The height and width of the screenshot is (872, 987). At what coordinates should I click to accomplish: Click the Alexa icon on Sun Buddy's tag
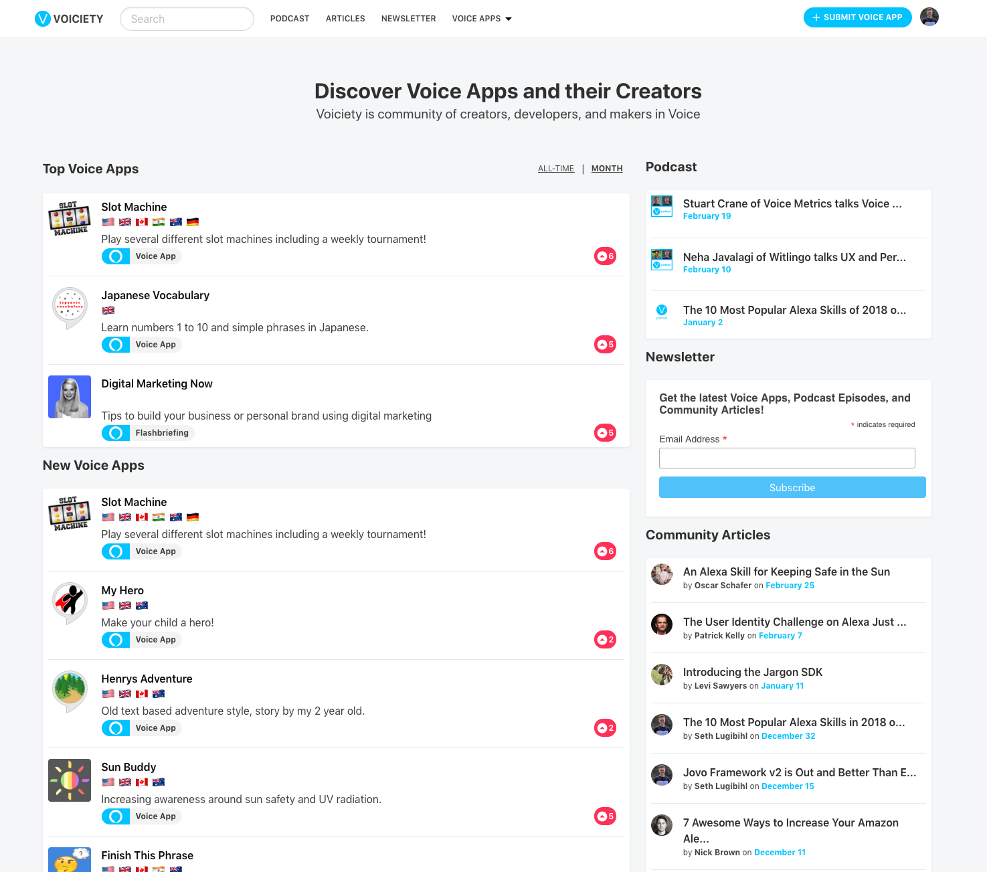coord(116,816)
